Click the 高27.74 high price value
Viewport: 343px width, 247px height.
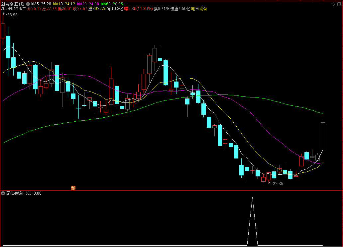[x=50, y=9]
